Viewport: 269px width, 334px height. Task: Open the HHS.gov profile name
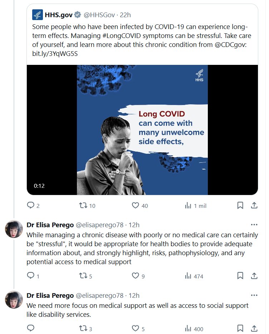click(x=59, y=15)
